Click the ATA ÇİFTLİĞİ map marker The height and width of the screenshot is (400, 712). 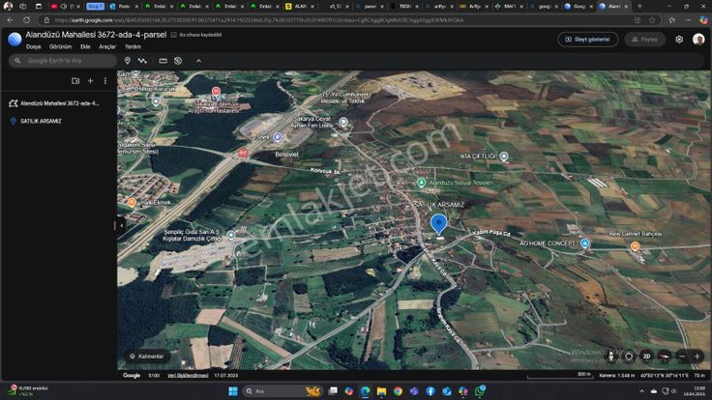504,157
